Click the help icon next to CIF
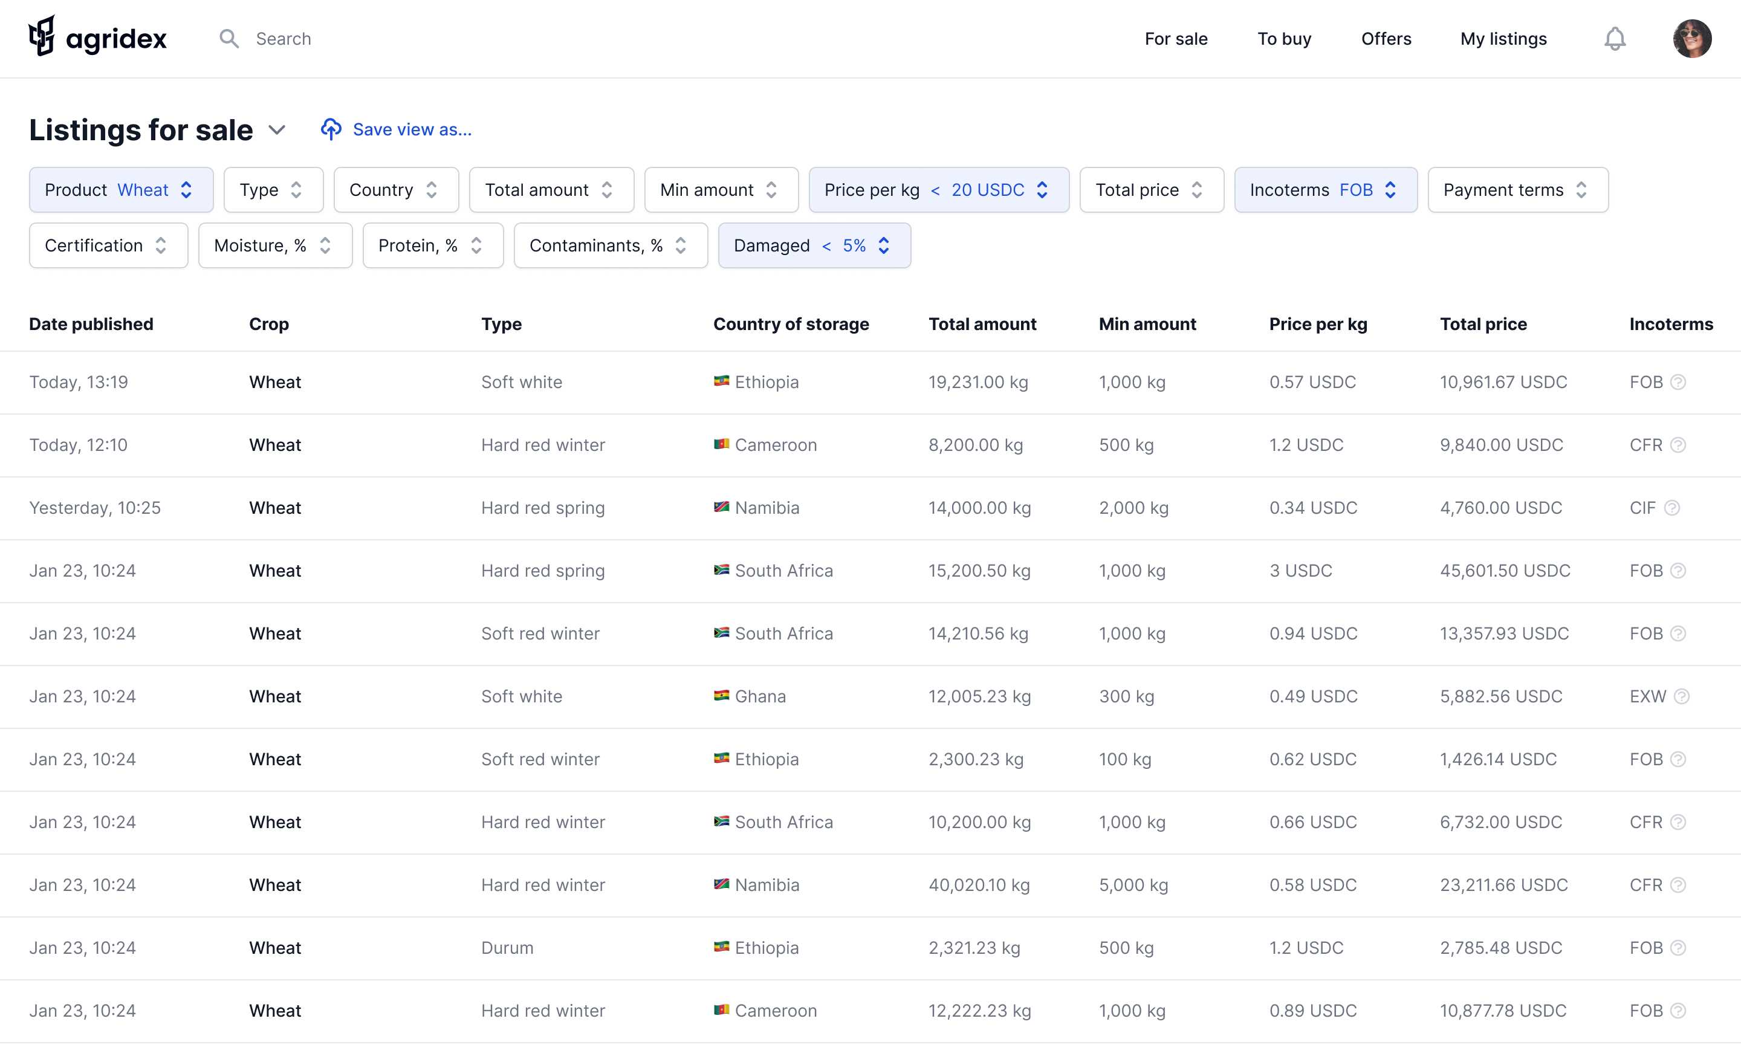Image resolution: width=1741 pixels, height=1059 pixels. click(x=1671, y=508)
